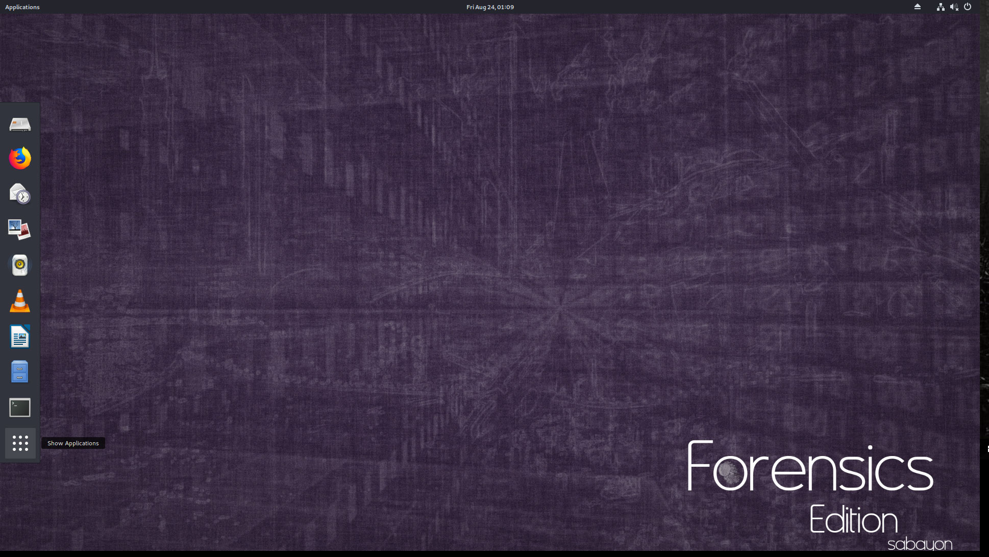Open VLC media player cone icon
This screenshot has height=557, width=989.
pos(20,301)
